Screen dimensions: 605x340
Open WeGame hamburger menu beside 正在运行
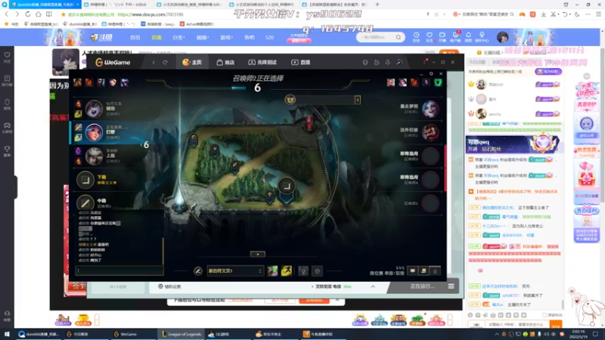[451, 286]
